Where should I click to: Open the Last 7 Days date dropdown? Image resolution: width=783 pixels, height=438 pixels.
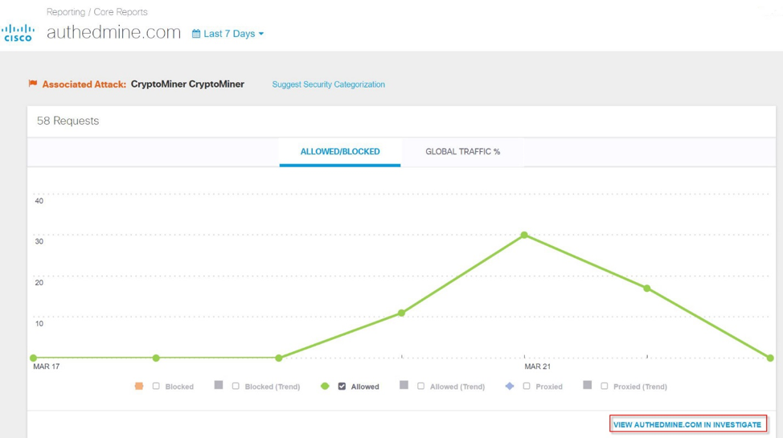(229, 34)
